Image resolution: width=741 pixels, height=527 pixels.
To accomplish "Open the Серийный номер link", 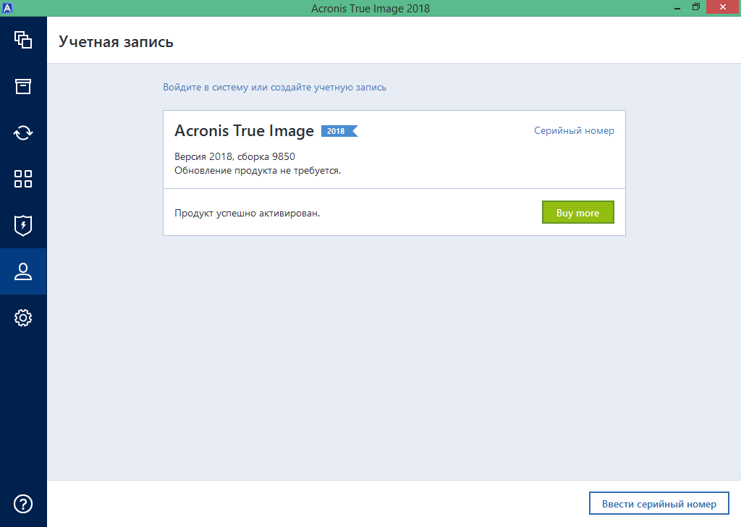I will [574, 131].
